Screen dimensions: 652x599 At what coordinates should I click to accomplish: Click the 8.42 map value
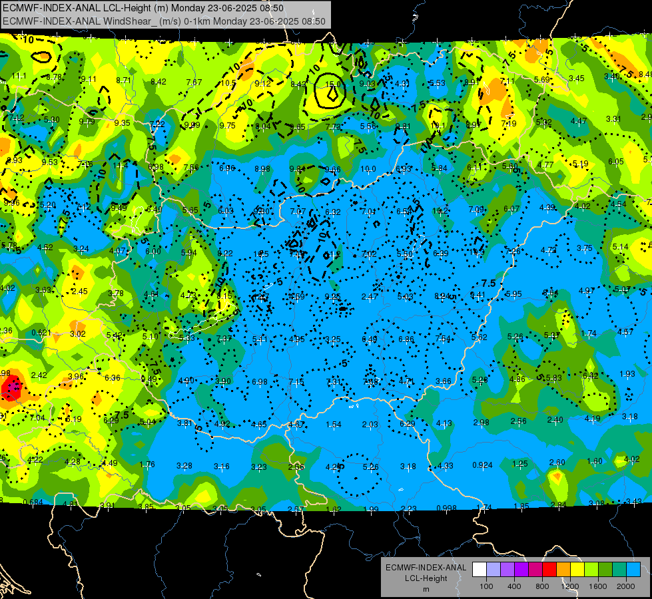159,81
